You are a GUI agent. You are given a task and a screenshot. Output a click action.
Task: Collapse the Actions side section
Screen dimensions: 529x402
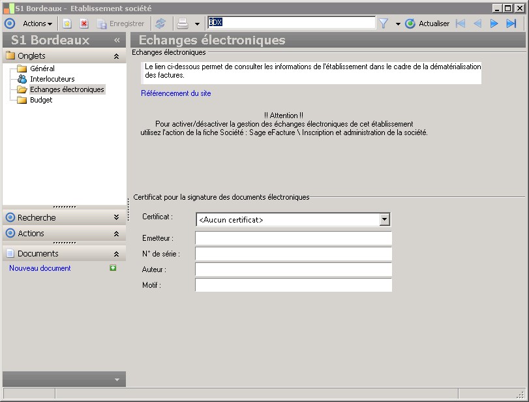[116, 233]
